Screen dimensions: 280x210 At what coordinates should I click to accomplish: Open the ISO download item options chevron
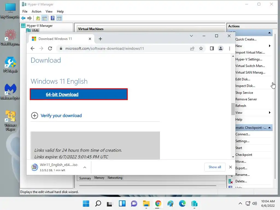click(85, 167)
